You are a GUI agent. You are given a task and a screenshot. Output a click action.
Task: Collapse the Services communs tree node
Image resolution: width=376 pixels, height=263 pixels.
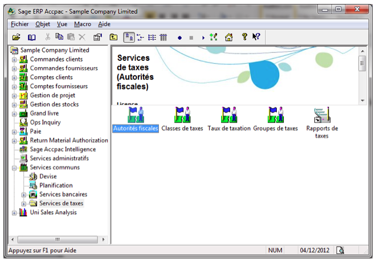[14, 168]
